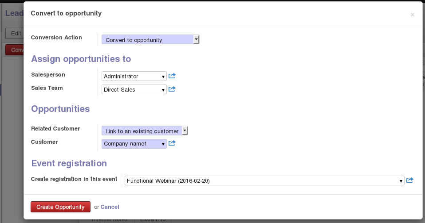Click the Sales Team external link icon
The height and width of the screenshot is (223, 425).
point(172,89)
